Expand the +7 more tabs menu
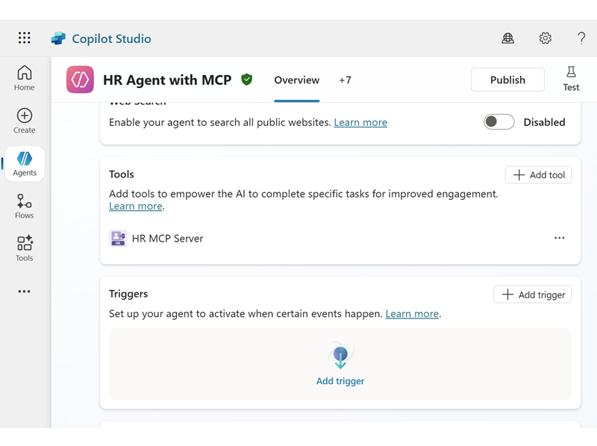This screenshot has width=597, height=446. pyautogui.click(x=345, y=80)
